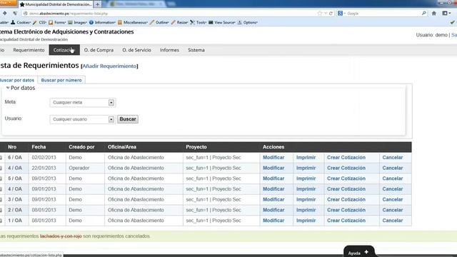457x257 pixels.
Task: Click Modificar for requirement 3 / OA
Action: (273, 199)
